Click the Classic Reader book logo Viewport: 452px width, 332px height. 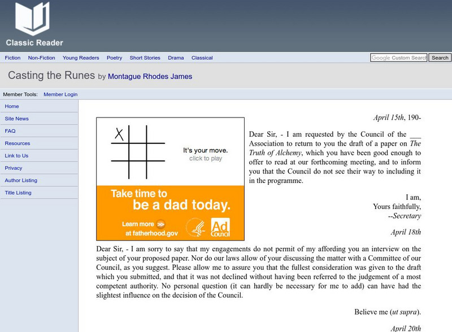tap(34, 20)
